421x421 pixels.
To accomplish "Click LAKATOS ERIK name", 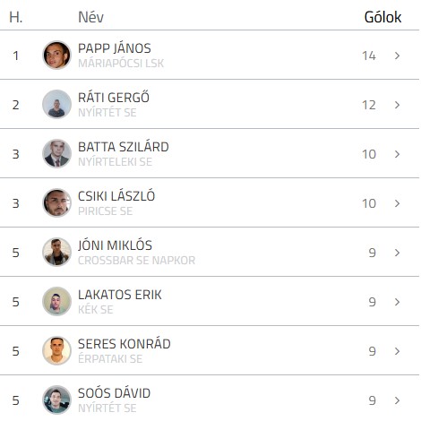I will [x=120, y=295].
